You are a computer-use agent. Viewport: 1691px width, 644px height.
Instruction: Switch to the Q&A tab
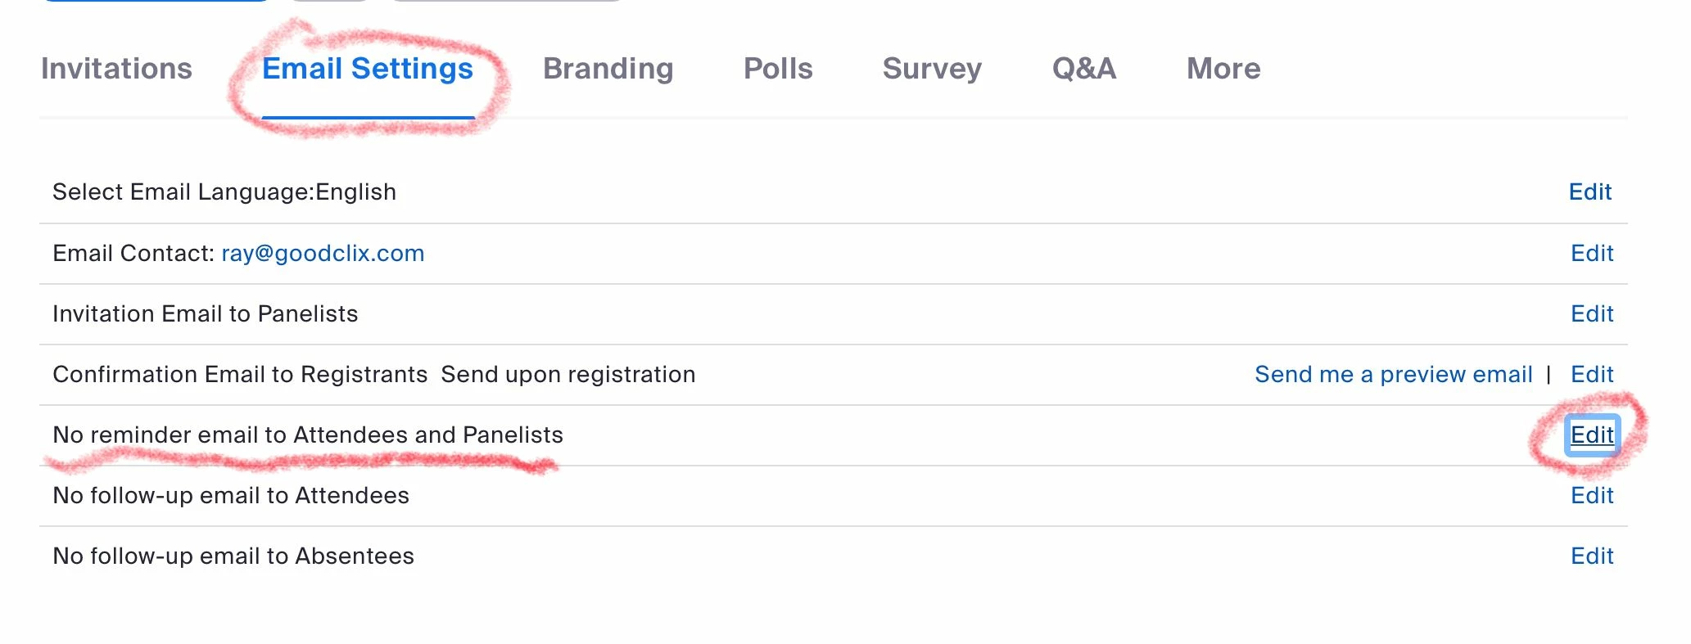[x=1084, y=69]
